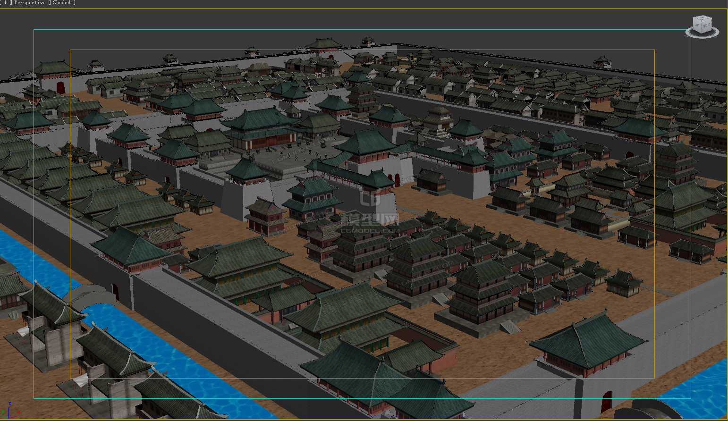Select the red gate door in the top-left wall

[x=60, y=87]
